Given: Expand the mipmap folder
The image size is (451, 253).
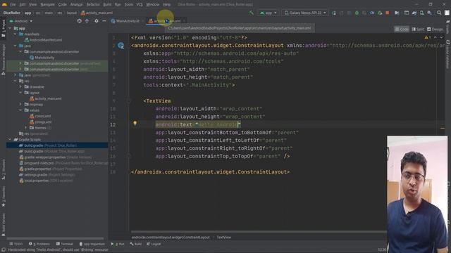Looking at the screenshot, I should (20, 105).
